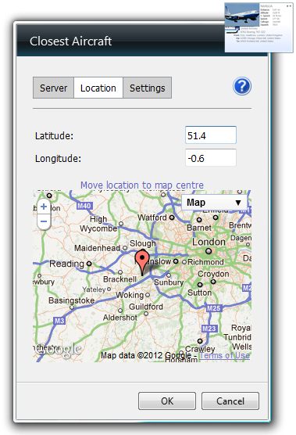Viewport: 296px width, 435px height.
Task: Select the Location tab
Action: 98,88
